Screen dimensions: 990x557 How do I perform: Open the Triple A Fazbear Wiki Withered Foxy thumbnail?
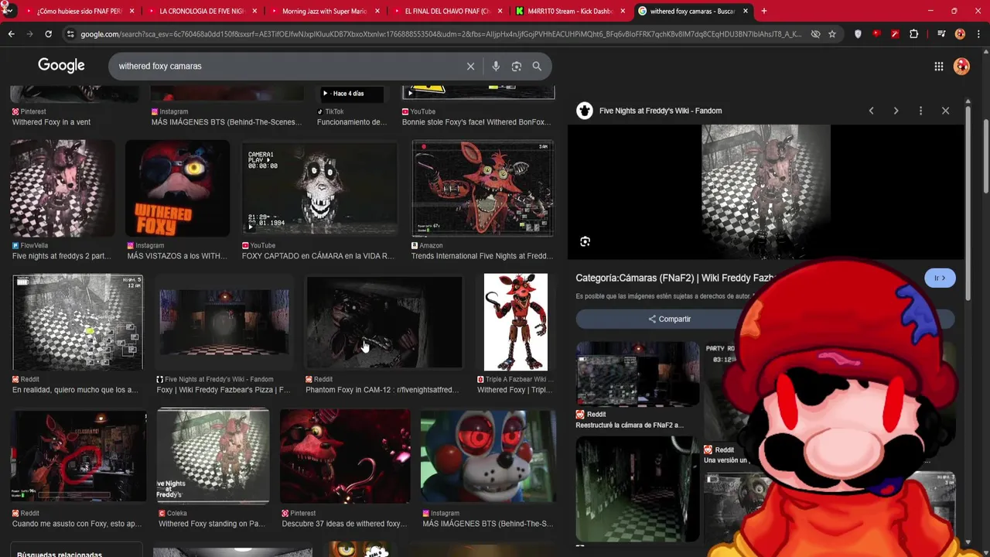516,322
